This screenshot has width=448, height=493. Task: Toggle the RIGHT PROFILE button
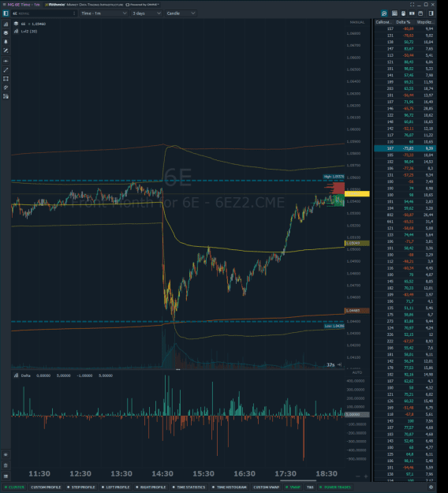151,487
